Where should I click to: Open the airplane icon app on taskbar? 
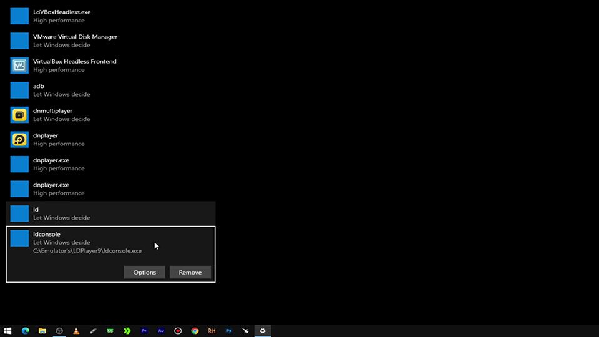coord(245,331)
